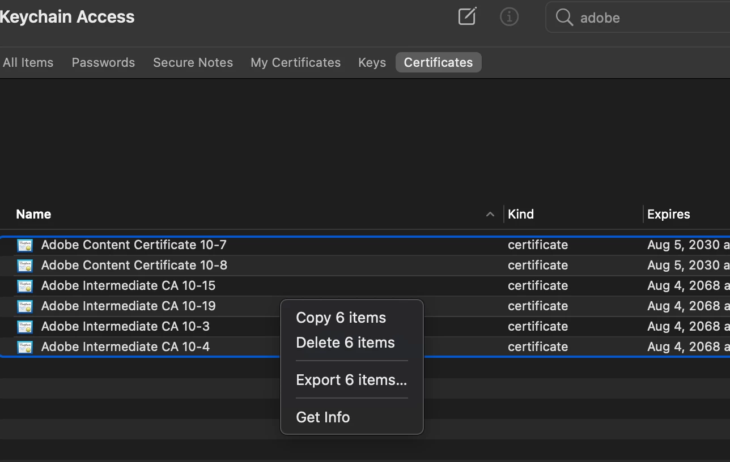Choose Copy 6 items from context menu
Viewport: 730px width, 462px height.
point(341,318)
